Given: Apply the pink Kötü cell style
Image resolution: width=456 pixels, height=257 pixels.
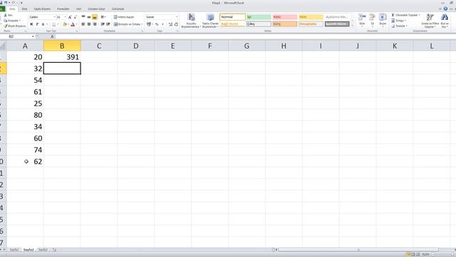Looking at the screenshot, I should (285, 17).
